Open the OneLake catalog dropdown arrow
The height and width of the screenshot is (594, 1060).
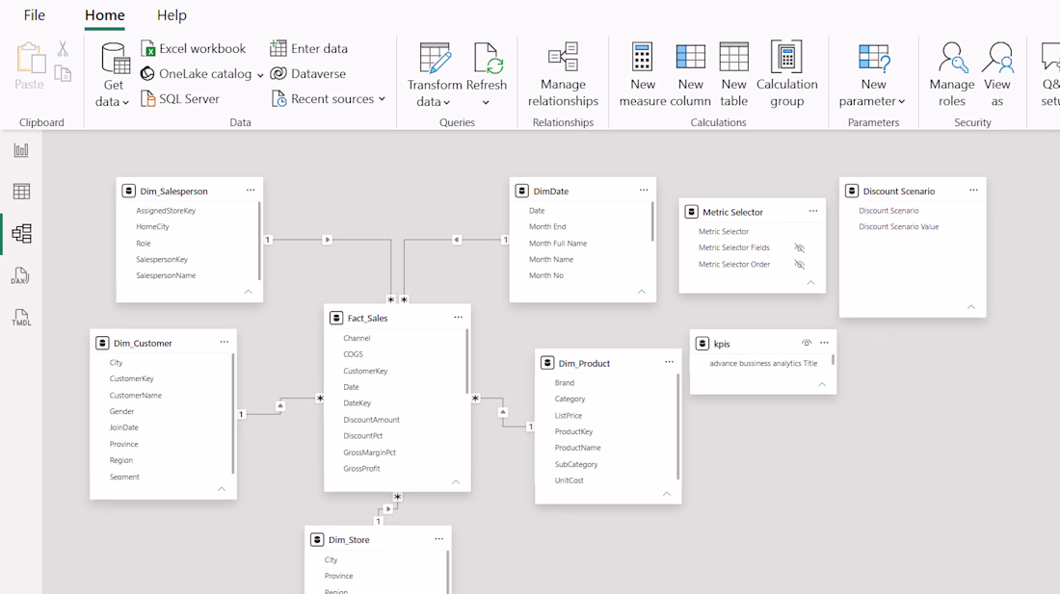260,75
